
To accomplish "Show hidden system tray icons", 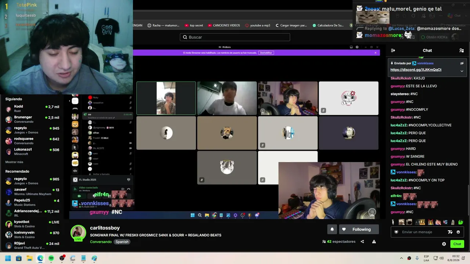I will click(401, 258).
